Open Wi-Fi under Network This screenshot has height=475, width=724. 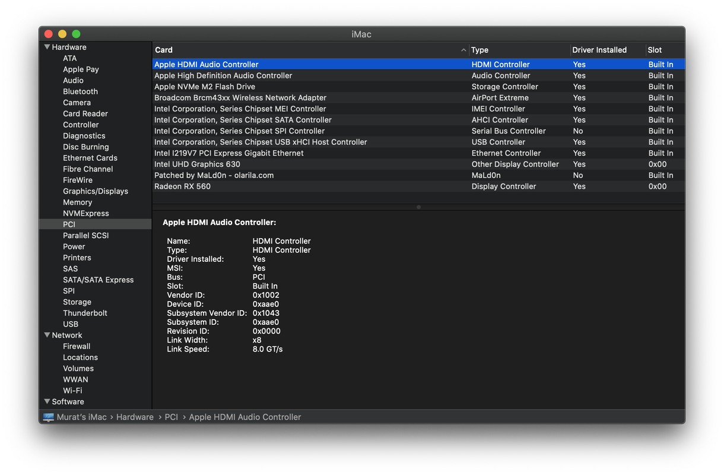pos(72,391)
